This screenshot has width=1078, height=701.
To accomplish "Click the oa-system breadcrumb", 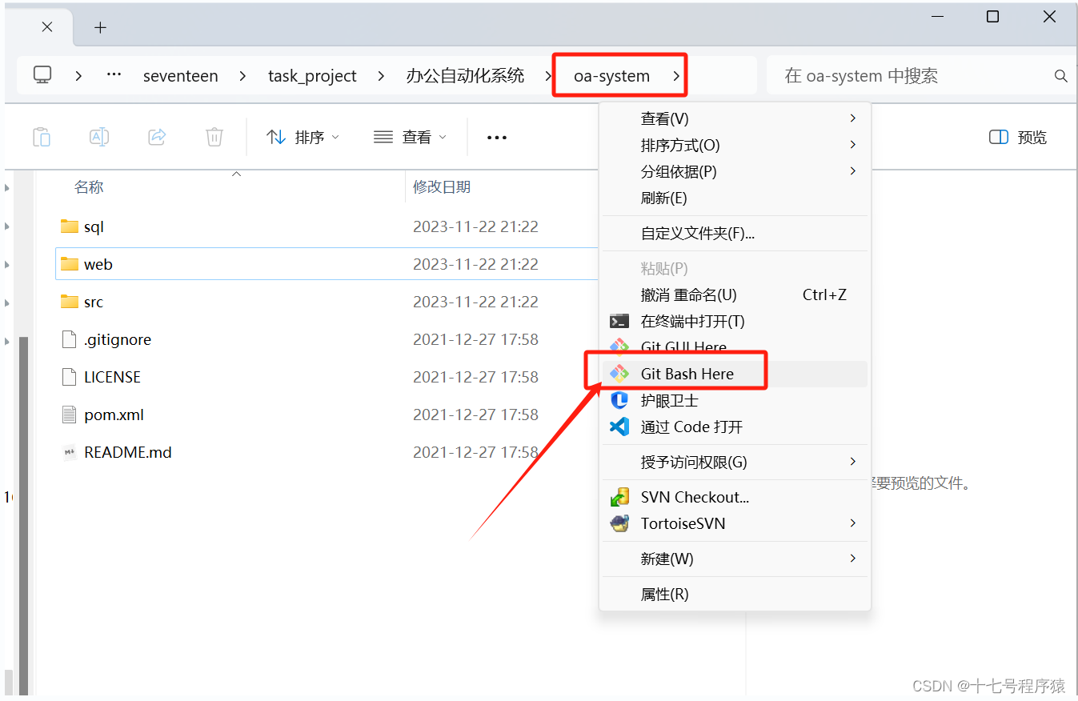I will 611,76.
